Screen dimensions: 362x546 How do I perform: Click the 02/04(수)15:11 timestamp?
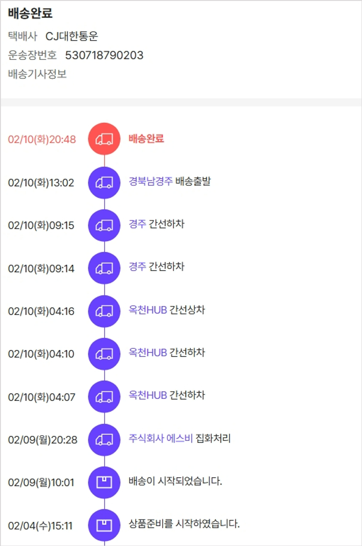pyautogui.click(x=41, y=525)
